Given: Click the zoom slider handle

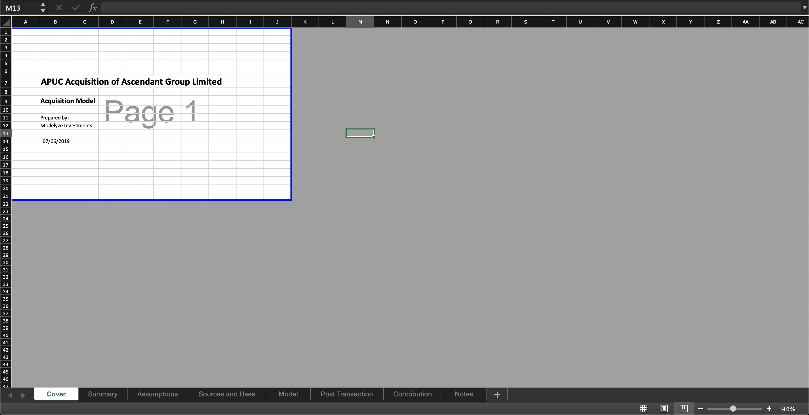Looking at the screenshot, I should coord(733,409).
